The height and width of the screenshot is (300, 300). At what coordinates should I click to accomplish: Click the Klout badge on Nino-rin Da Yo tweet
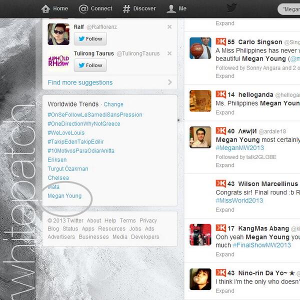[221, 272]
